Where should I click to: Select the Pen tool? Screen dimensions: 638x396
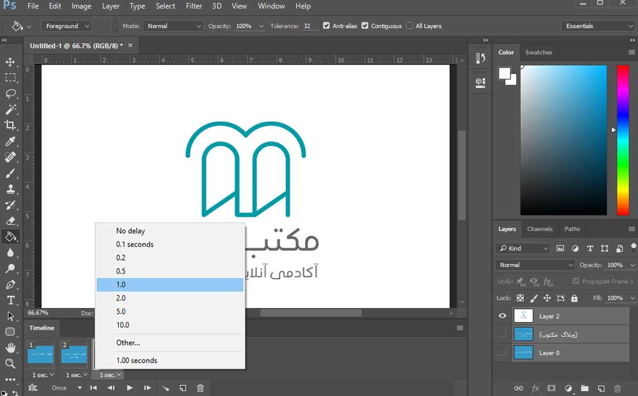click(10, 284)
